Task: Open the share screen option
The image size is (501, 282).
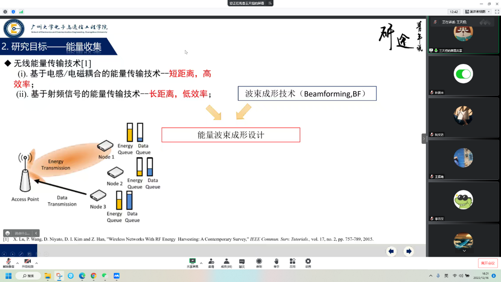Action: [192, 263]
